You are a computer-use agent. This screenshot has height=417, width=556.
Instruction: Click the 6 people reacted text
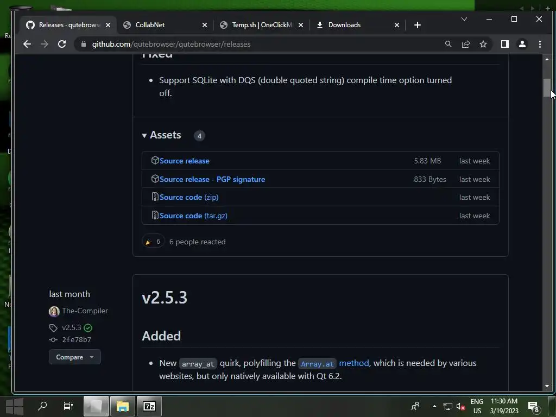(x=197, y=242)
